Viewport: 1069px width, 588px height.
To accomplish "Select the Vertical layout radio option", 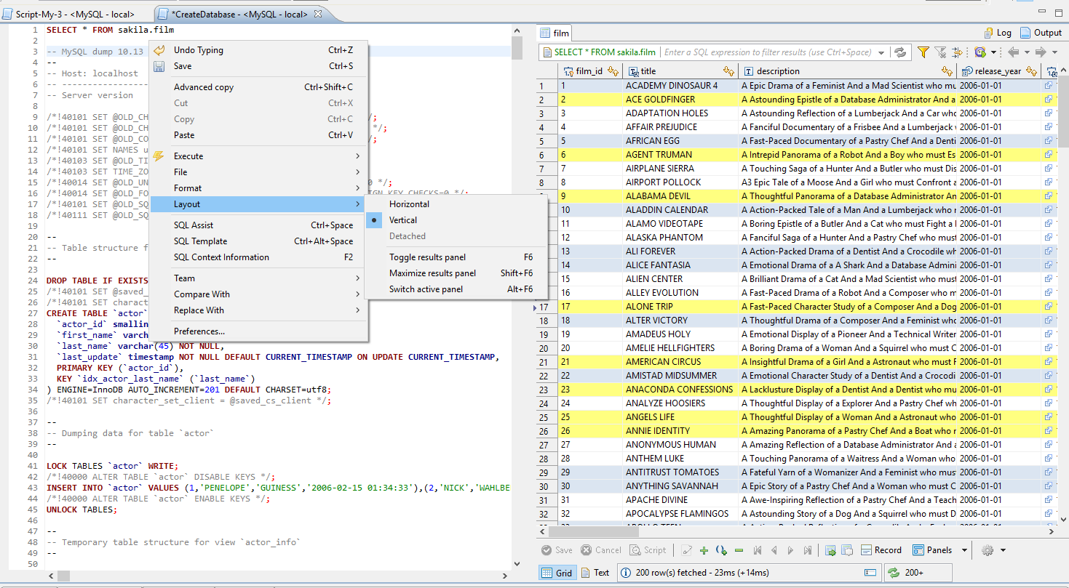I will (403, 220).
